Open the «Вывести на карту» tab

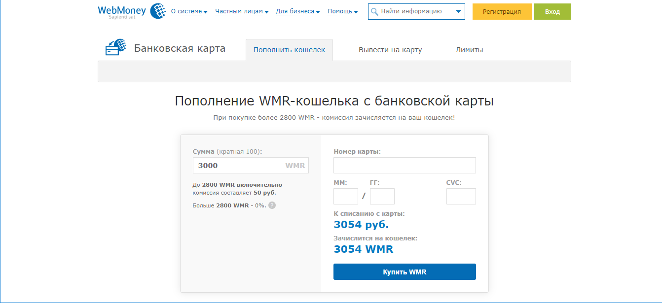(x=390, y=50)
